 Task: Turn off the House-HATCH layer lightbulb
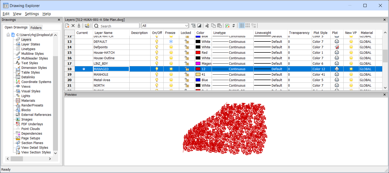coord(157,53)
